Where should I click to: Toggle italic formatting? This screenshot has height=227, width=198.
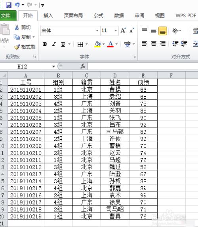[54, 44]
